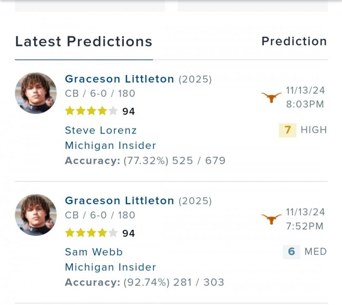Open Michigan Insider link under Steve Lorenz
Screen dimensions: 342x305
click(x=110, y=145)
